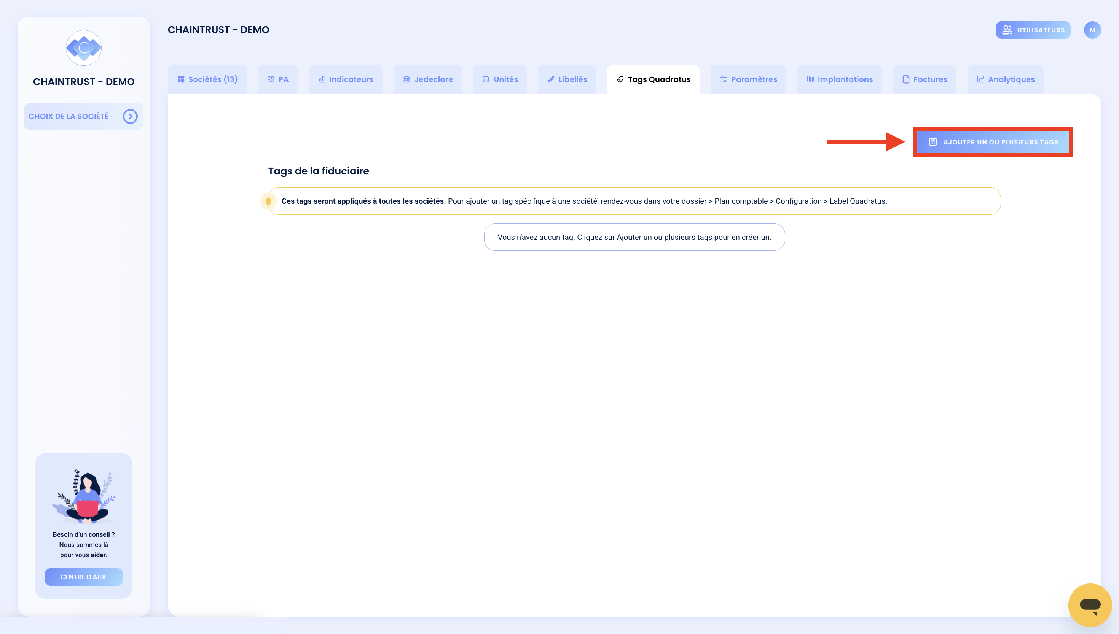Switch to the Jedeclare tab
The height and width of the screenshot is (634, 1119).
[428, 79]
